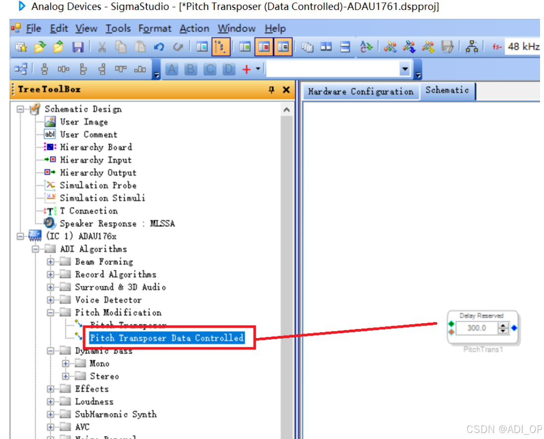Viewport: 544px width, 439px height.
Task: Select the User Comment tree item
Action: [x=89, y=135]
